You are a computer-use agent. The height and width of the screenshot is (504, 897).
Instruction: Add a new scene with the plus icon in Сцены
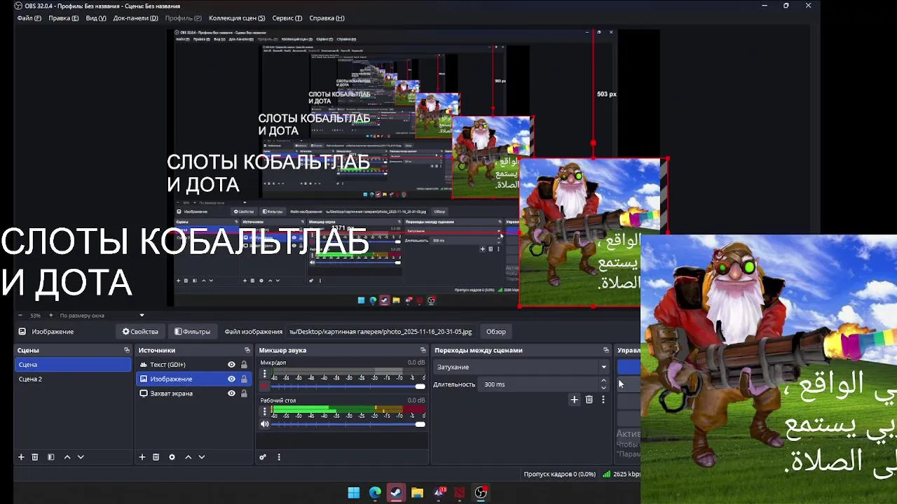coord(21,457)
